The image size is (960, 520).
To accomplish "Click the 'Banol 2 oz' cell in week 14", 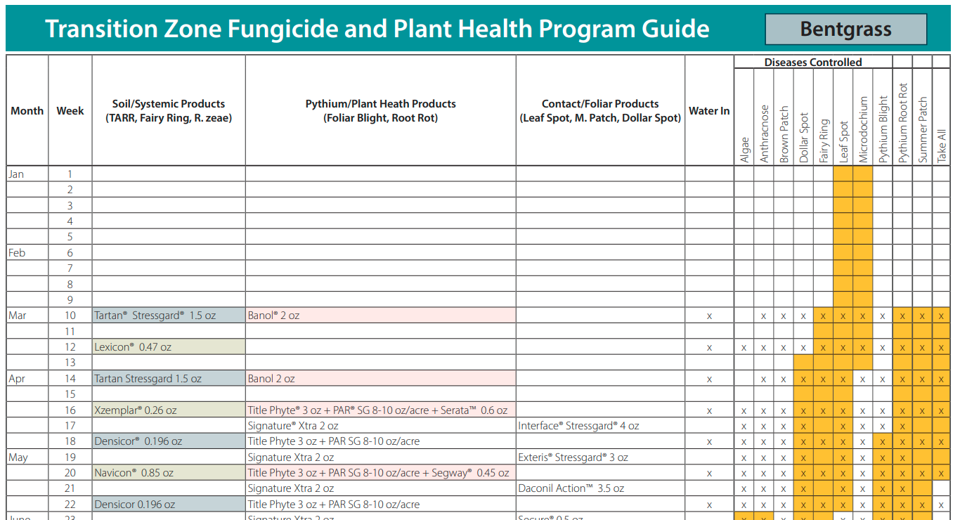I will [x=381, y=379].
